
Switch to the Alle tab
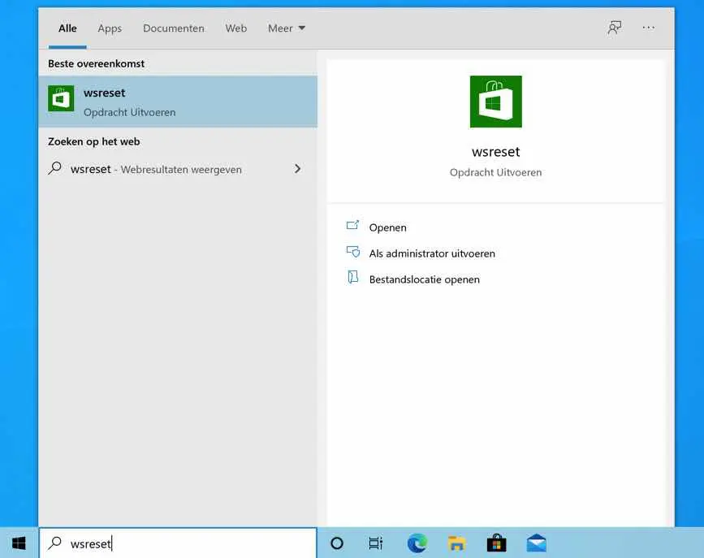point(67,28)
